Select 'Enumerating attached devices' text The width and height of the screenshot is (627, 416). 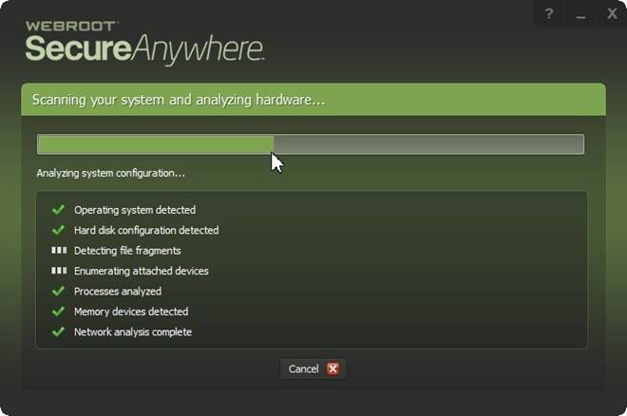tap(142, 271)
